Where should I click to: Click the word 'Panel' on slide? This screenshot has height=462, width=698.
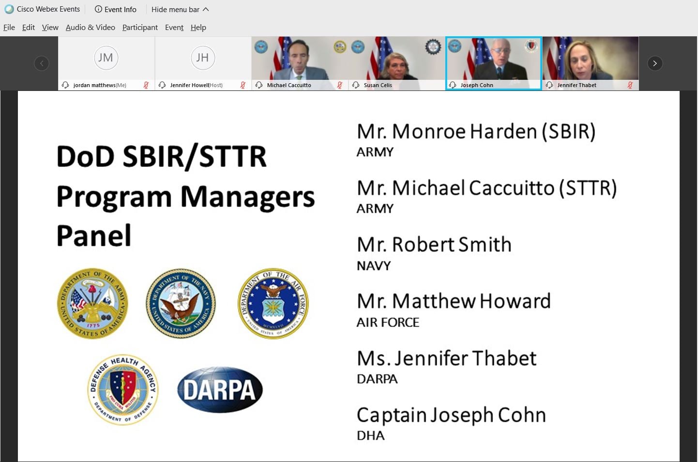[93, 236]
